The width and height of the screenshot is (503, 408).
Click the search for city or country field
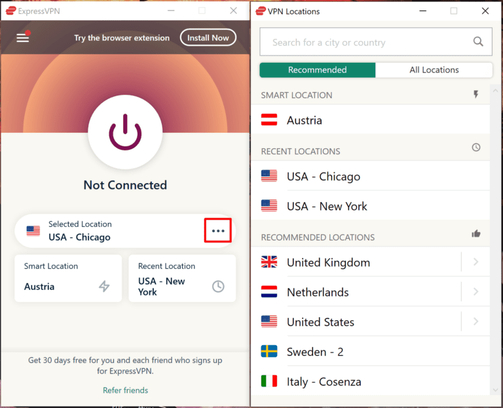pos(367,42)
